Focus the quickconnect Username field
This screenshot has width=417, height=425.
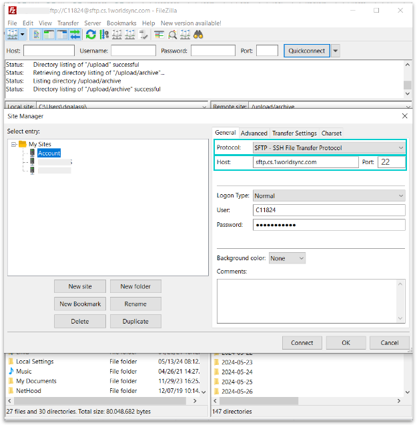pyautogui.click(x=133, y=51)
